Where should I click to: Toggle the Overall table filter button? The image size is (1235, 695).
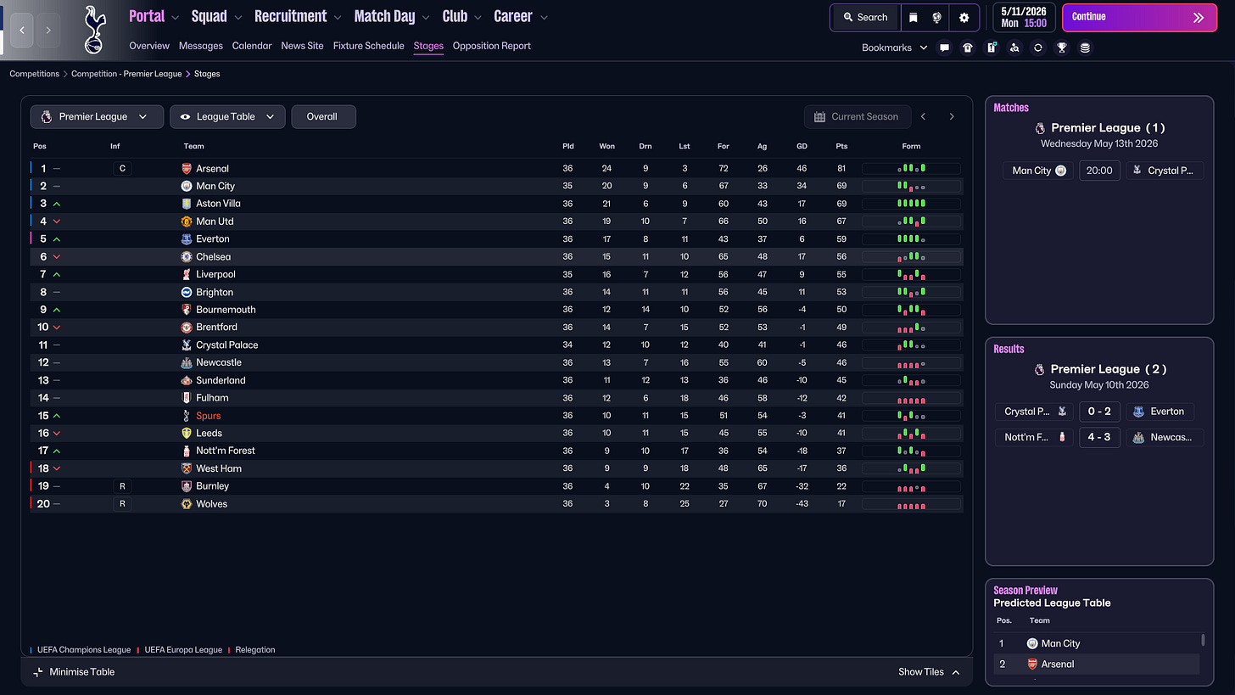[x=323, y=117]
